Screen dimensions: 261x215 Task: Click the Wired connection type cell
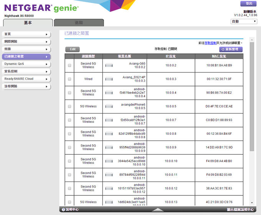tap(88, 79)
